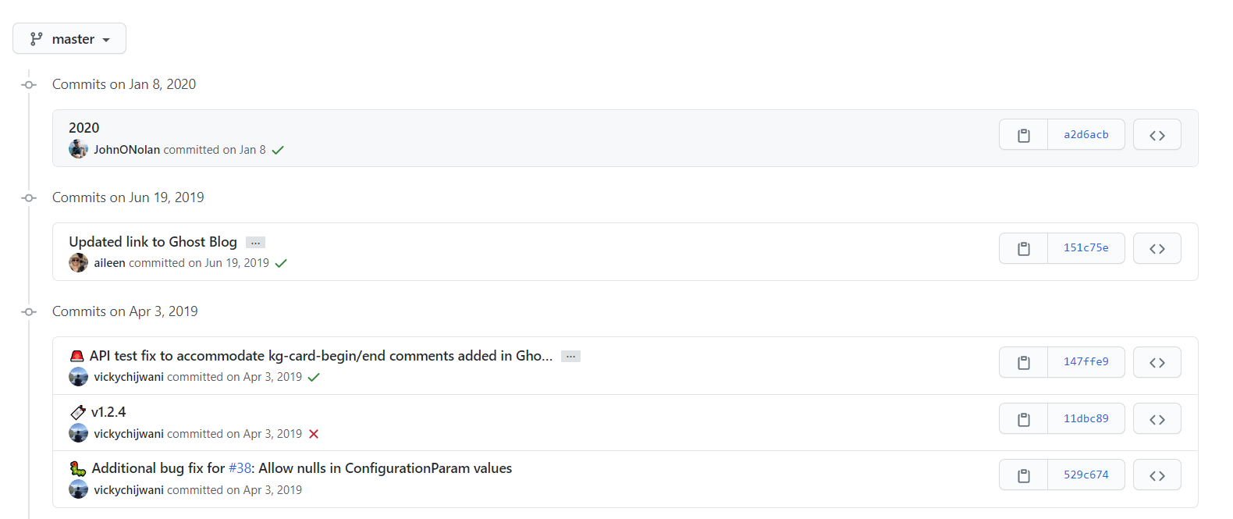1233x519 pixels.
Task: Expand description of Updated link to Ghost Blog
Action: (255, 243)
